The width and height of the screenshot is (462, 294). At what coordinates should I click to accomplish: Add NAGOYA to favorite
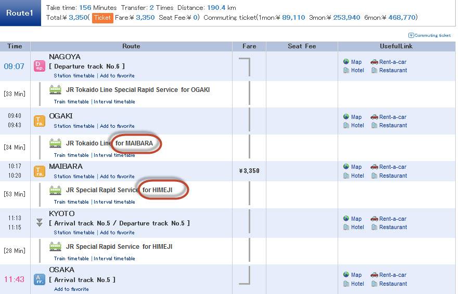coord(117,76)
